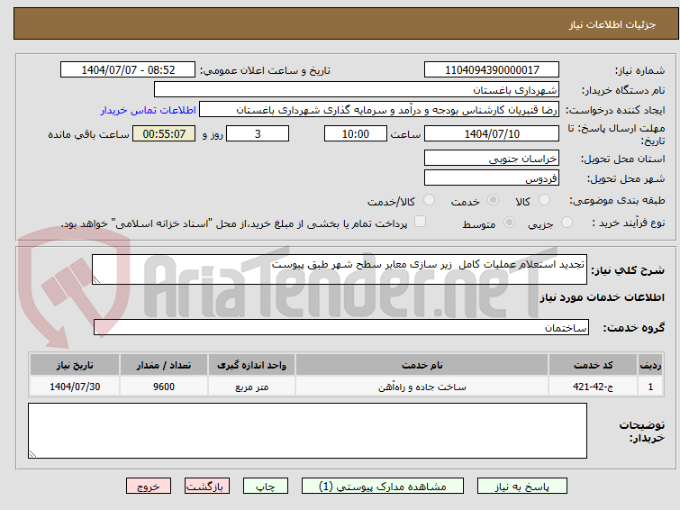Click the پاسخ به نیاز button
680x510 pixels.
tap(522, 487)
